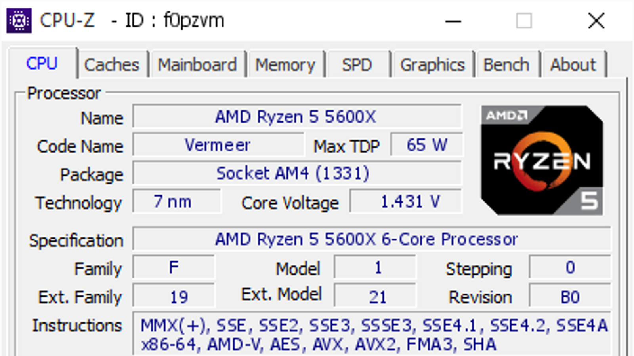The image size is (634, 356).
Task: Click the Core Voltage value field
Action: click(406, 202)
